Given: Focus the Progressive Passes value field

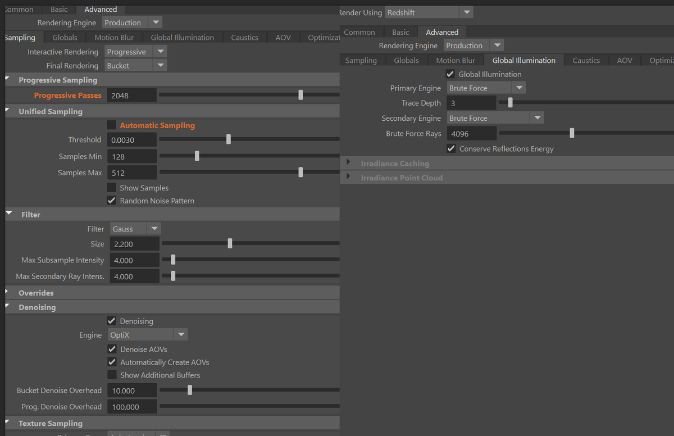Looking at the screenshot, I should (x=132, y=95).
